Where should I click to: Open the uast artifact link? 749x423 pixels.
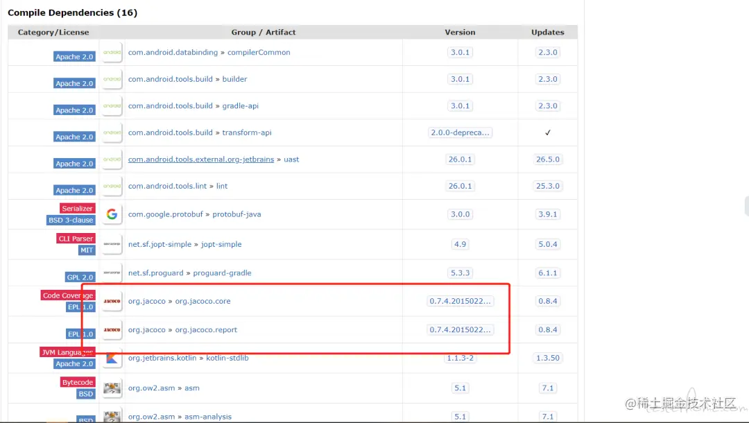click(x=291, y=159)
